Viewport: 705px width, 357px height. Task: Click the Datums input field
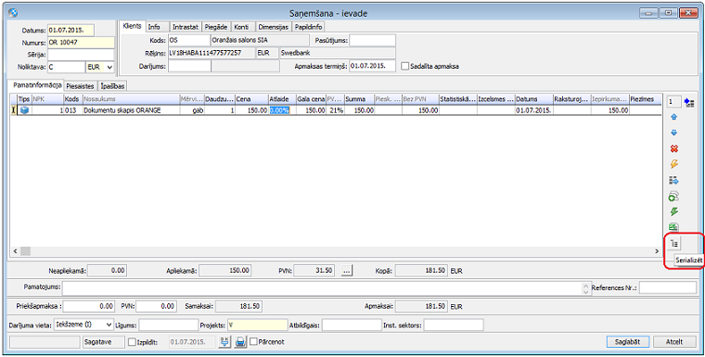pyautogui.click(x=70, y=30)
